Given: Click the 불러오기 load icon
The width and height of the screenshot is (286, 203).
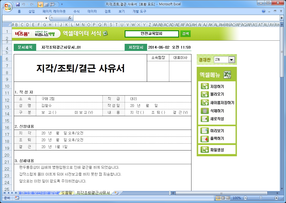Looking at the screenshot, I should tap(205, 94).
